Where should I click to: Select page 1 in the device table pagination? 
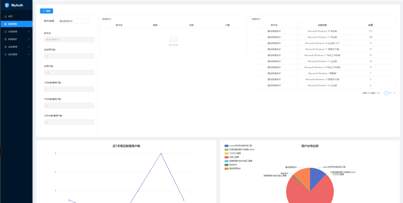click(x=386, y=93)
